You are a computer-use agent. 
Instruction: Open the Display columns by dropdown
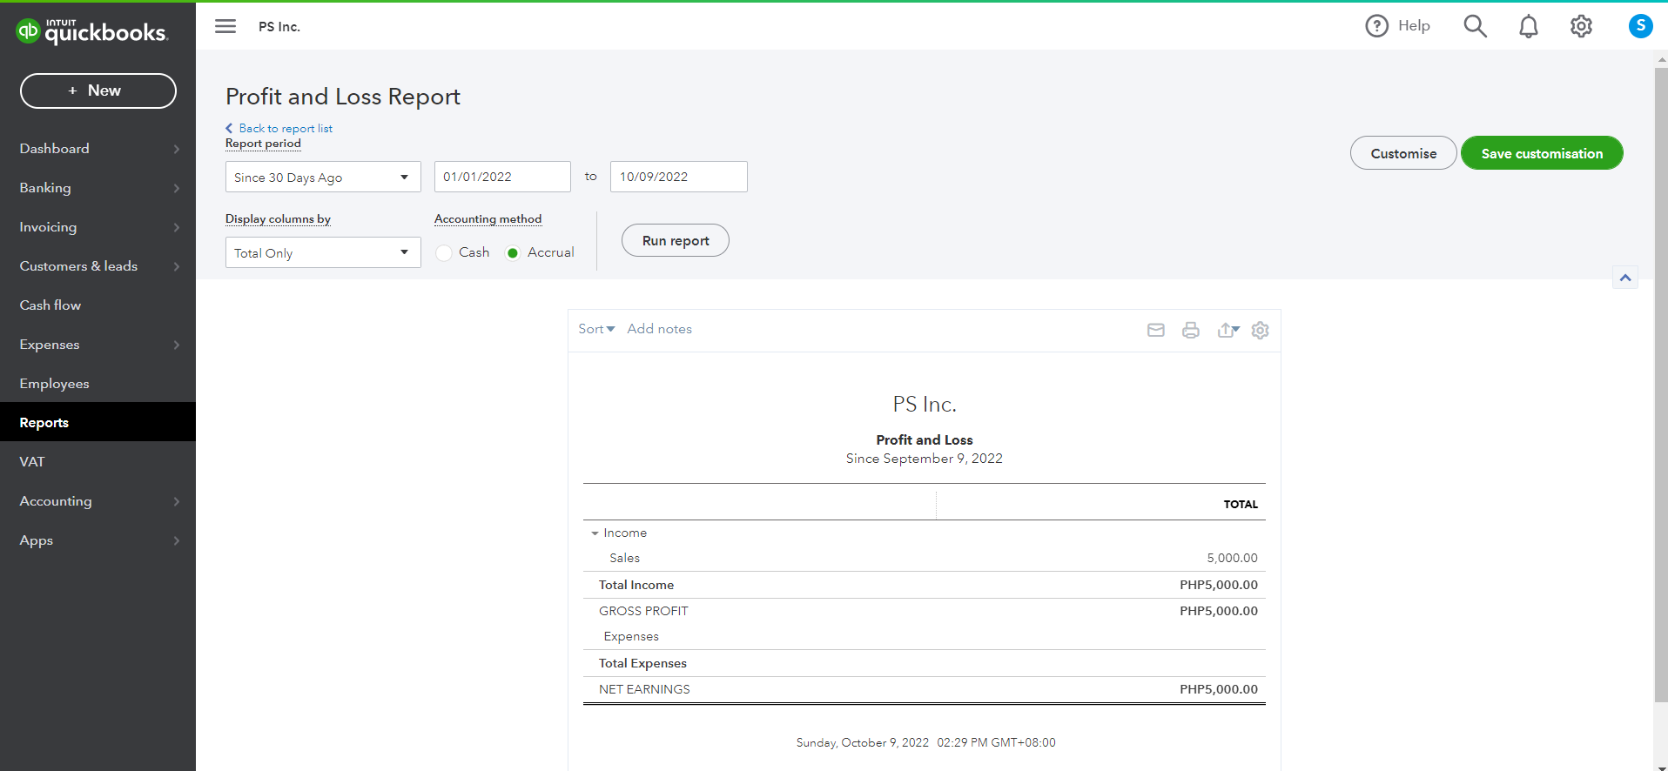coord(323,252)
